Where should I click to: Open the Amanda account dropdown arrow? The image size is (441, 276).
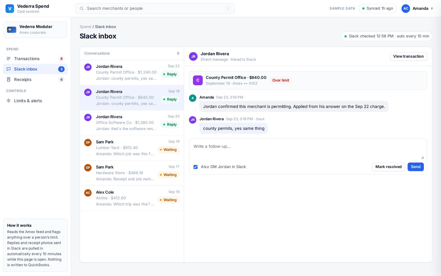pyautogui.click(x=432, y=9)
